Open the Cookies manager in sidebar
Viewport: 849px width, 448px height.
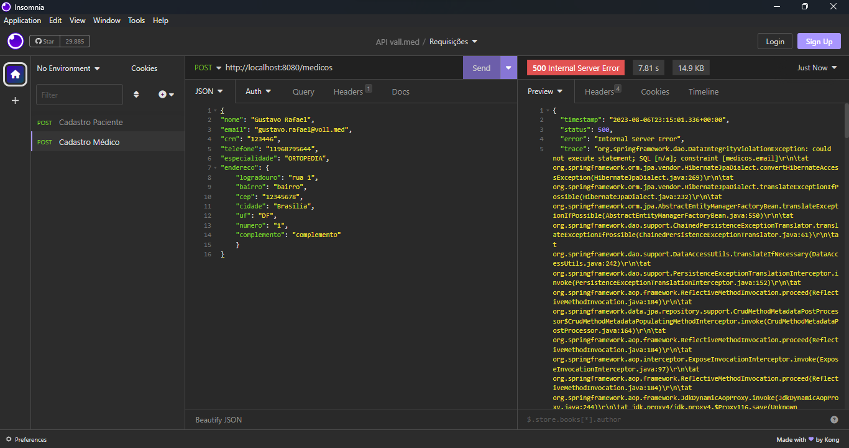tap(144, 68)
